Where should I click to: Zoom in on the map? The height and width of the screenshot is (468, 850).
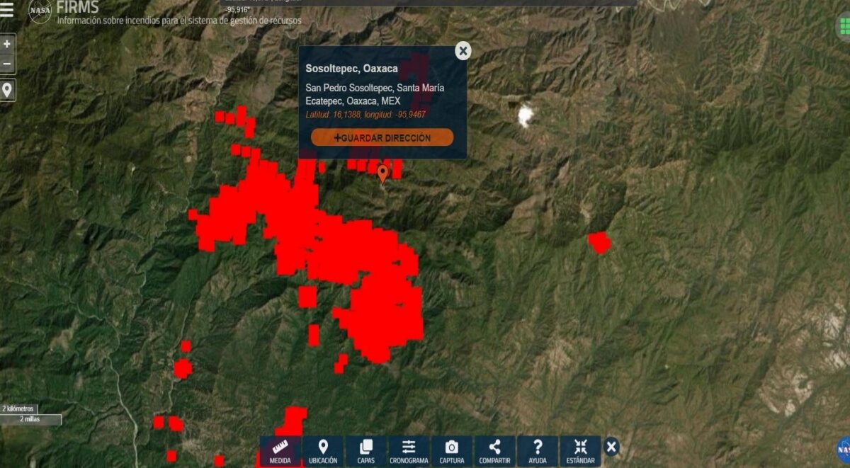click(7, 44)
